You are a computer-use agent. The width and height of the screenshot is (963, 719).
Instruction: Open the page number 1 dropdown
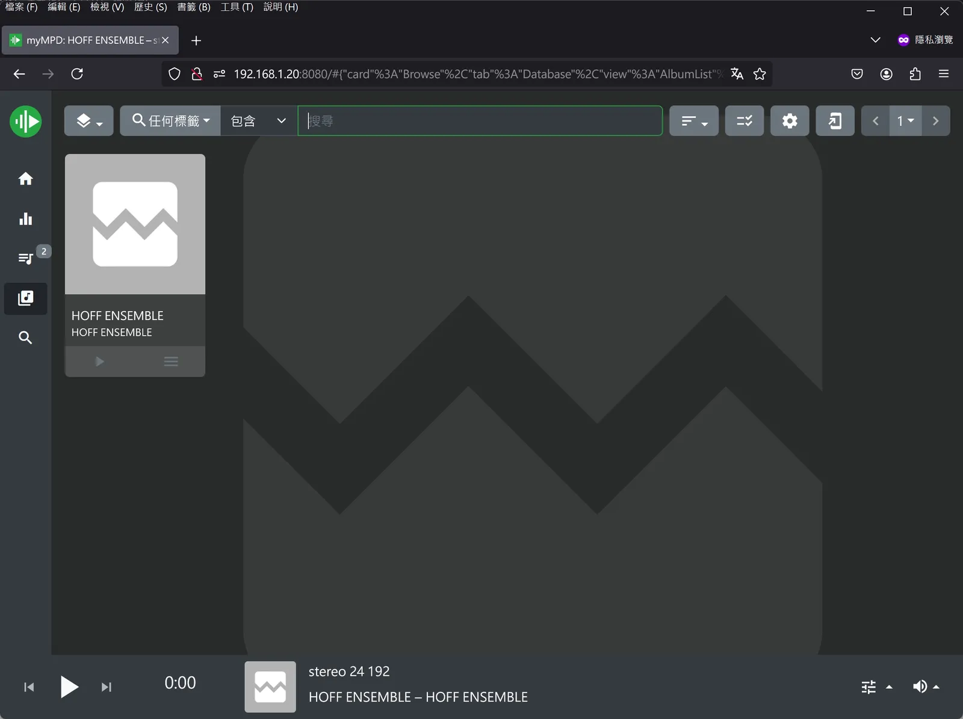pos(906,121)
